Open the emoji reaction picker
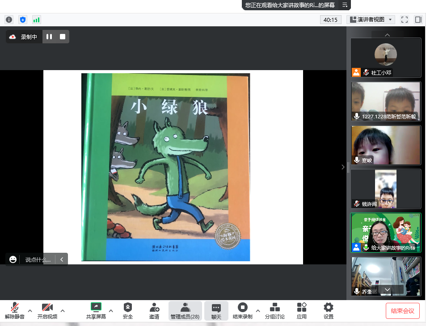The width and height of the screenshot is (426, 326). pos(13,259)
